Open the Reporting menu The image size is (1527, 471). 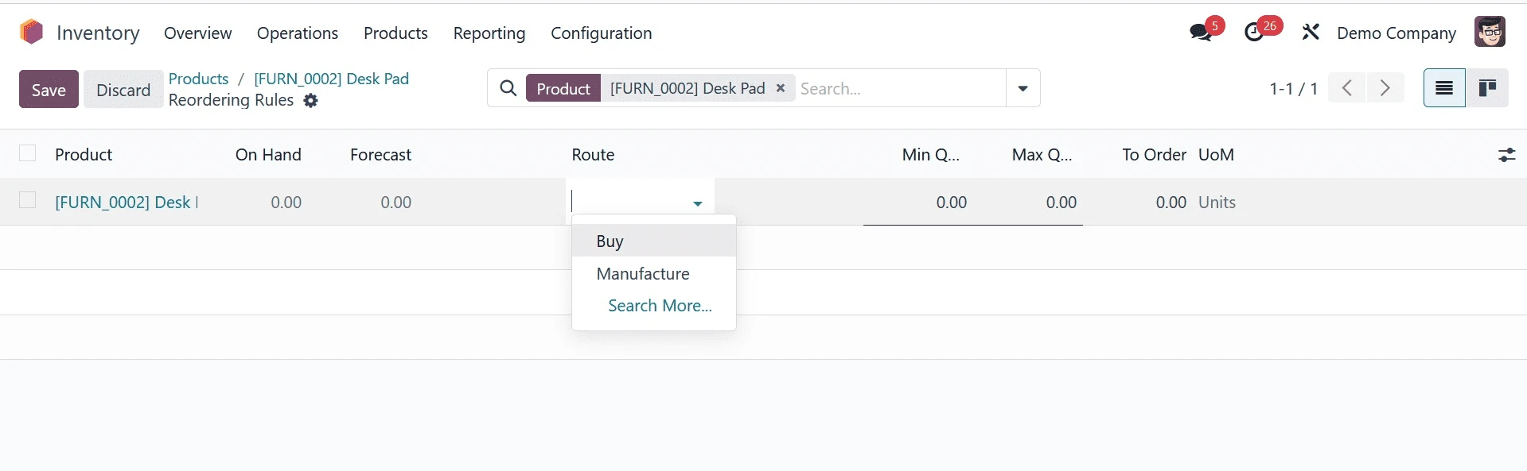[489, 33]
